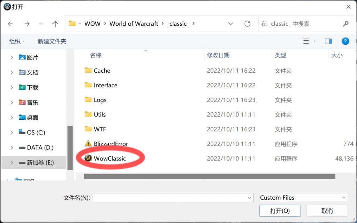Cancel with the 取消 button
This screenshot has height=223, width=357.
coord(327,211)
